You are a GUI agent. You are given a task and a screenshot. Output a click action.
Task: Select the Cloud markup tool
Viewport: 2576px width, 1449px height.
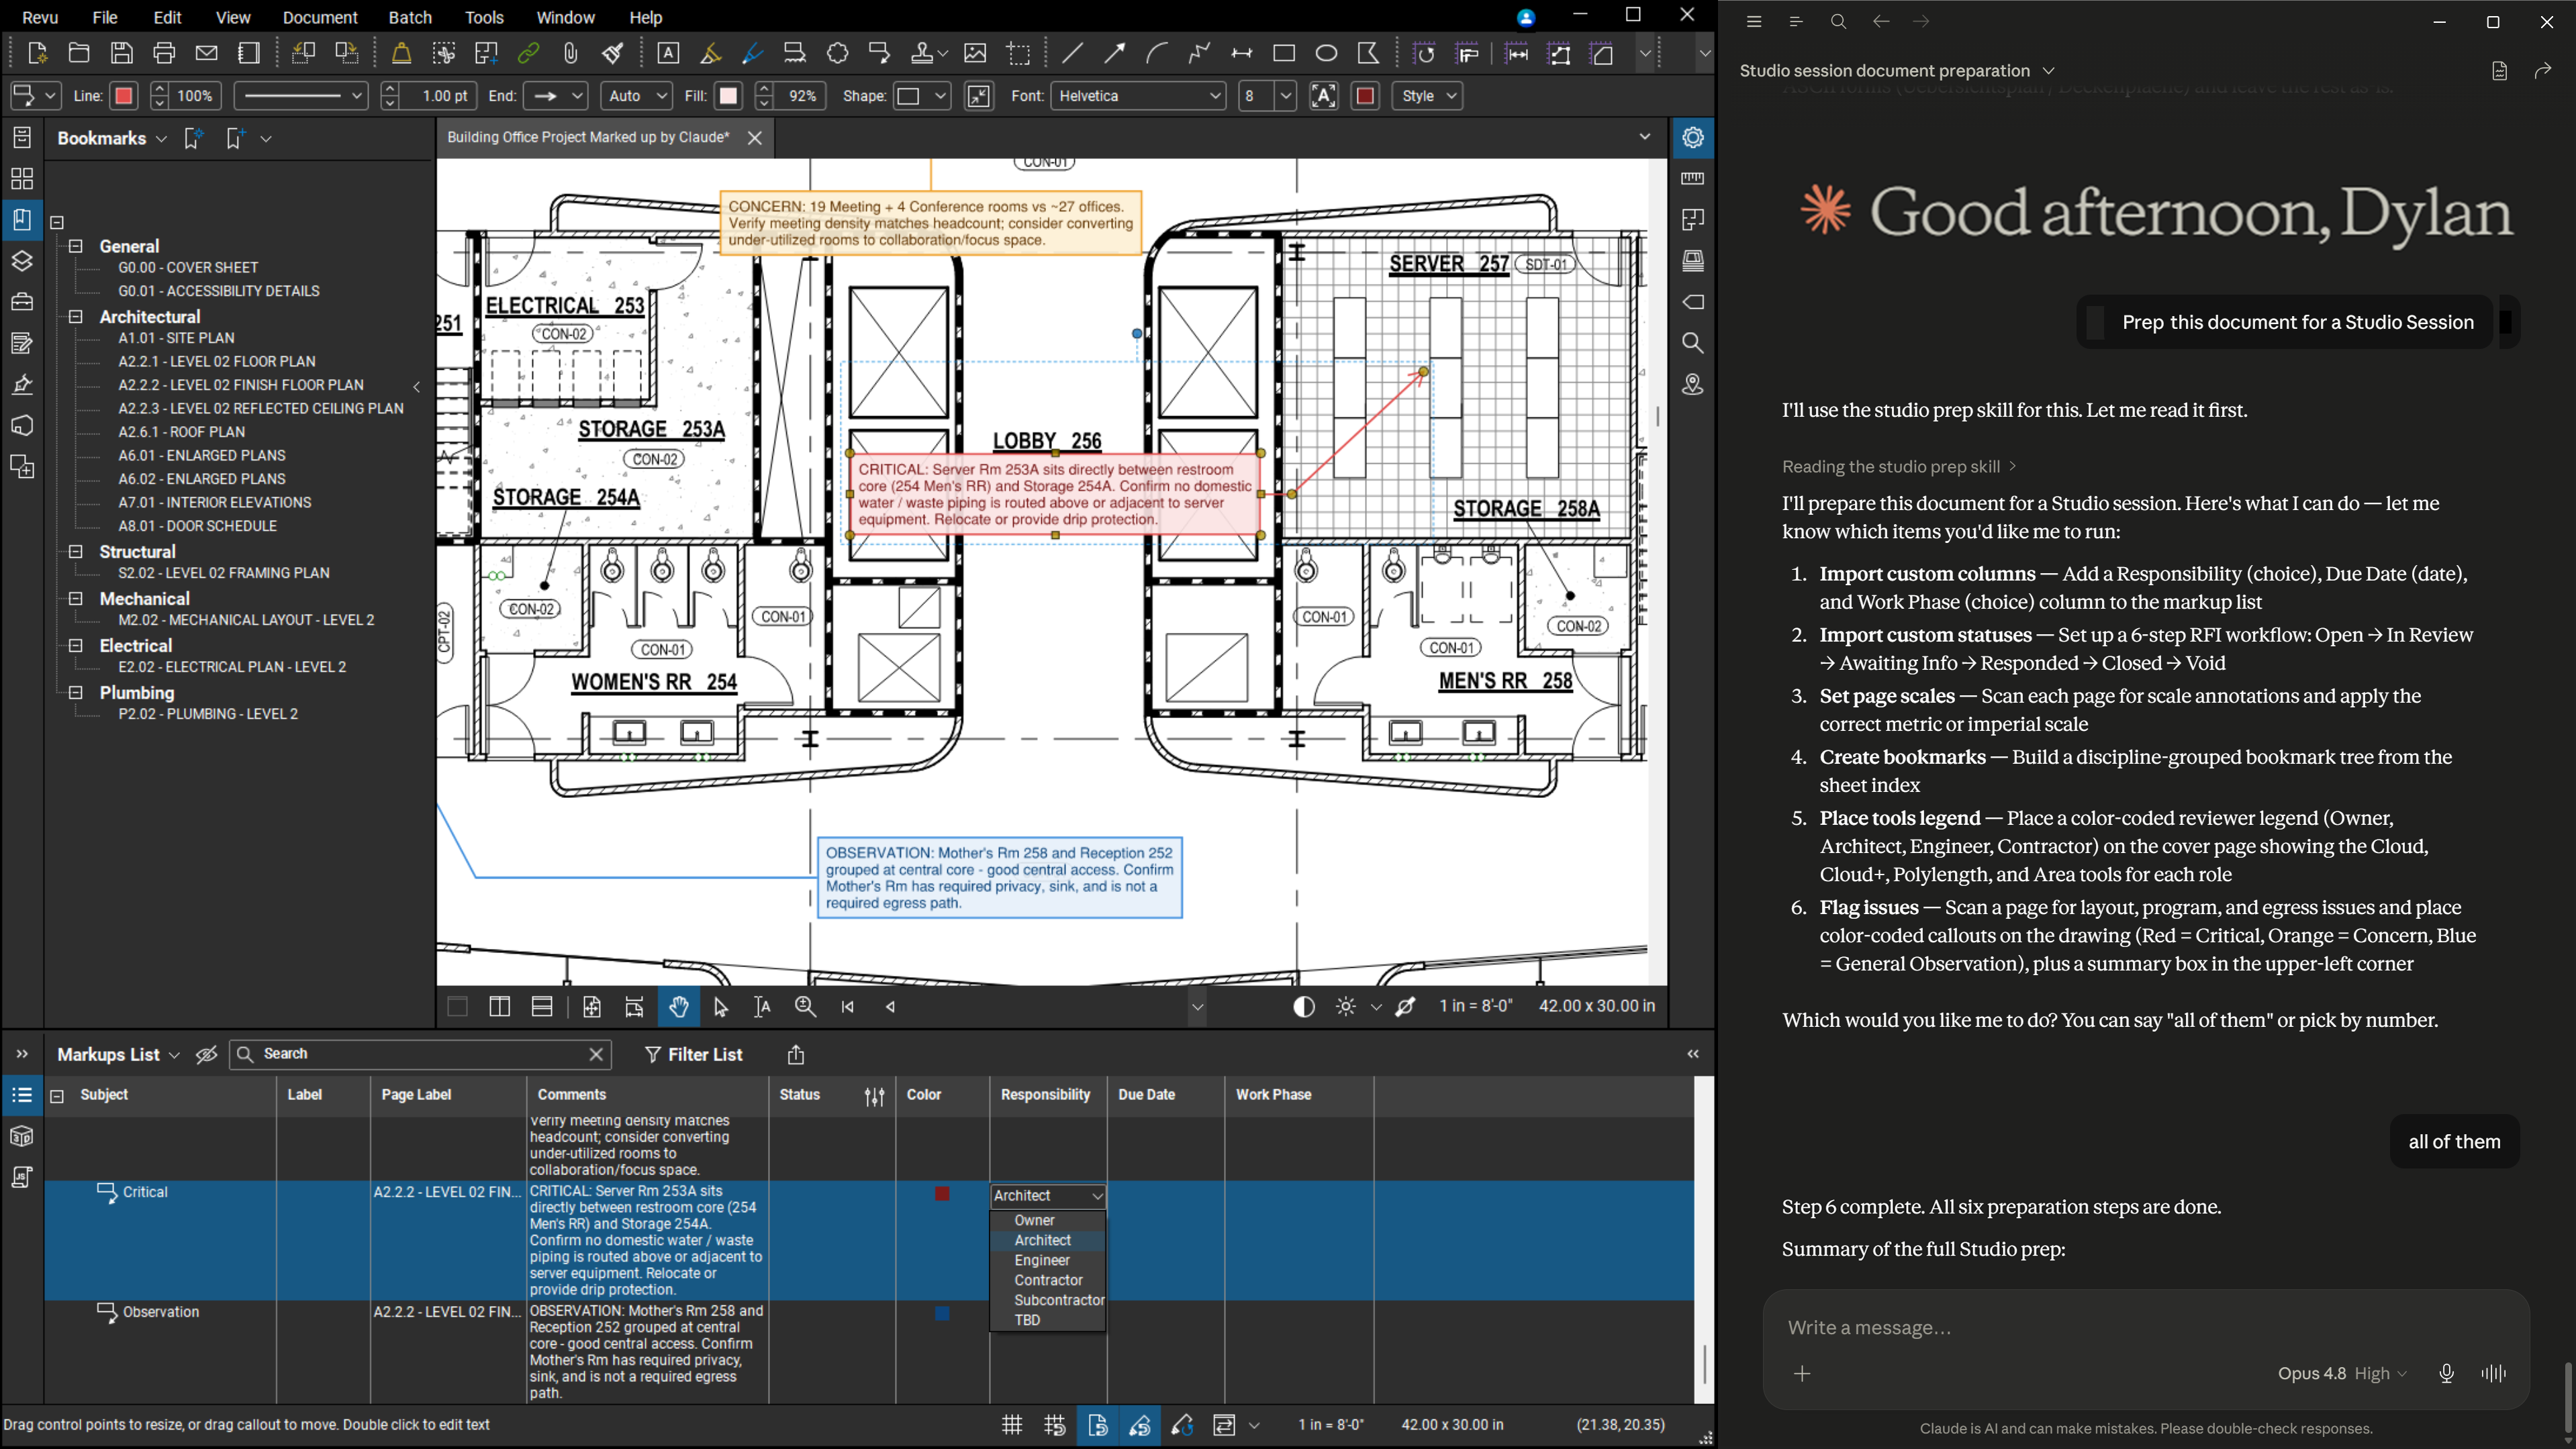pyautogui.click(x=838, y=54)
